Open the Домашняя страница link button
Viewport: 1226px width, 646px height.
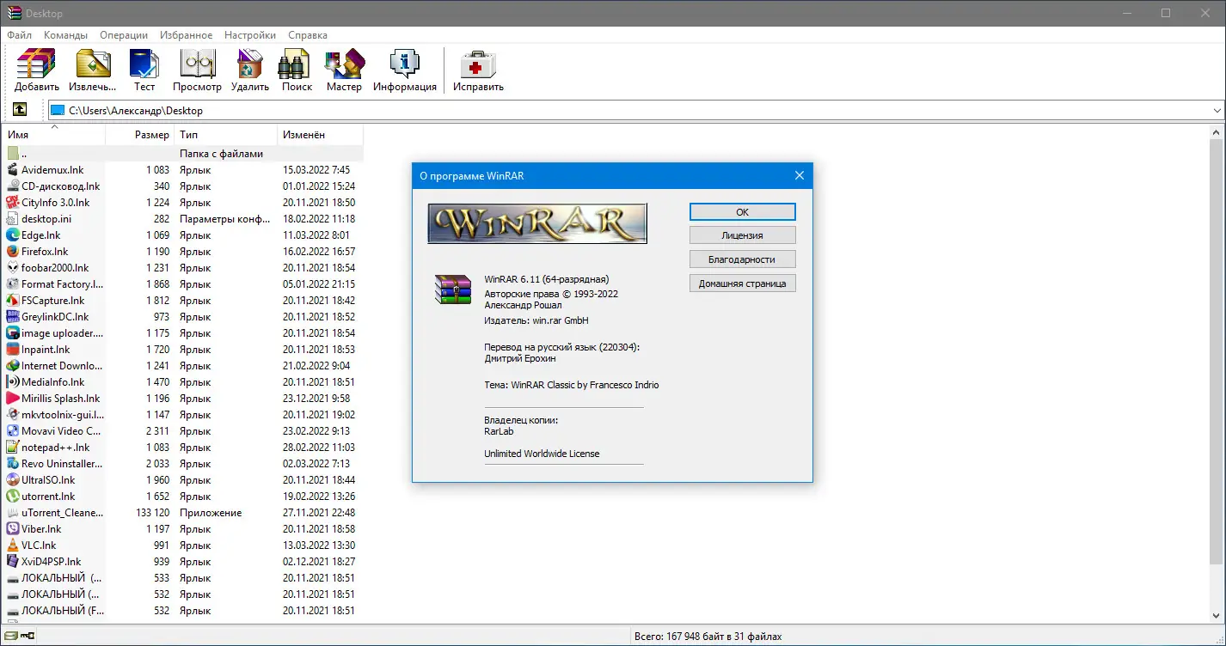click(741, 283)
